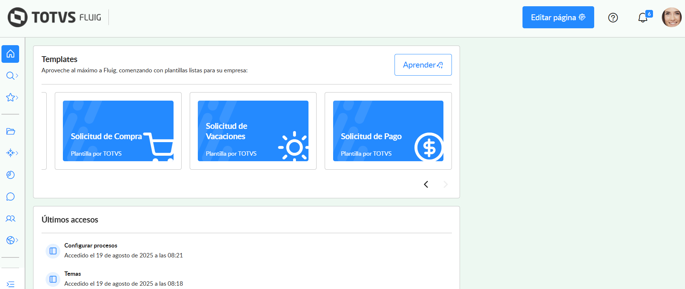Open notifications bell with 6 badge
The width and height of the screenshot is (685, 289).
[643, 17]
